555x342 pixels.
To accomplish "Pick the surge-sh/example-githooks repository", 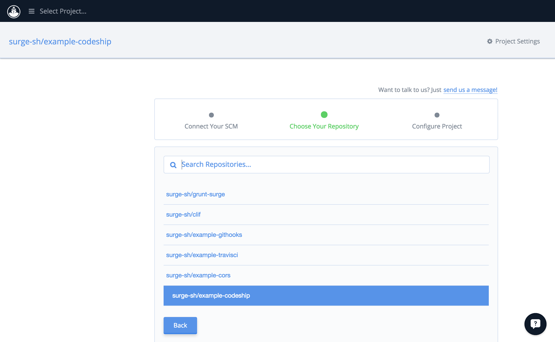I will click(x=326, y=235).
